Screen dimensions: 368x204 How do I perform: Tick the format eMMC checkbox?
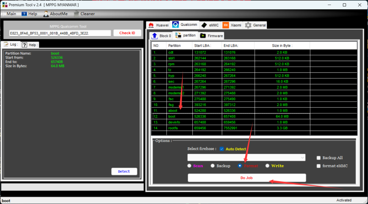[x=319, y=166]
